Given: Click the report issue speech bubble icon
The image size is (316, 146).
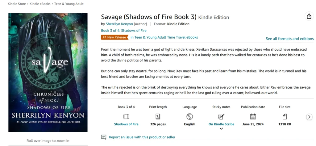Looking at the screenshot, I should point(104,137).
